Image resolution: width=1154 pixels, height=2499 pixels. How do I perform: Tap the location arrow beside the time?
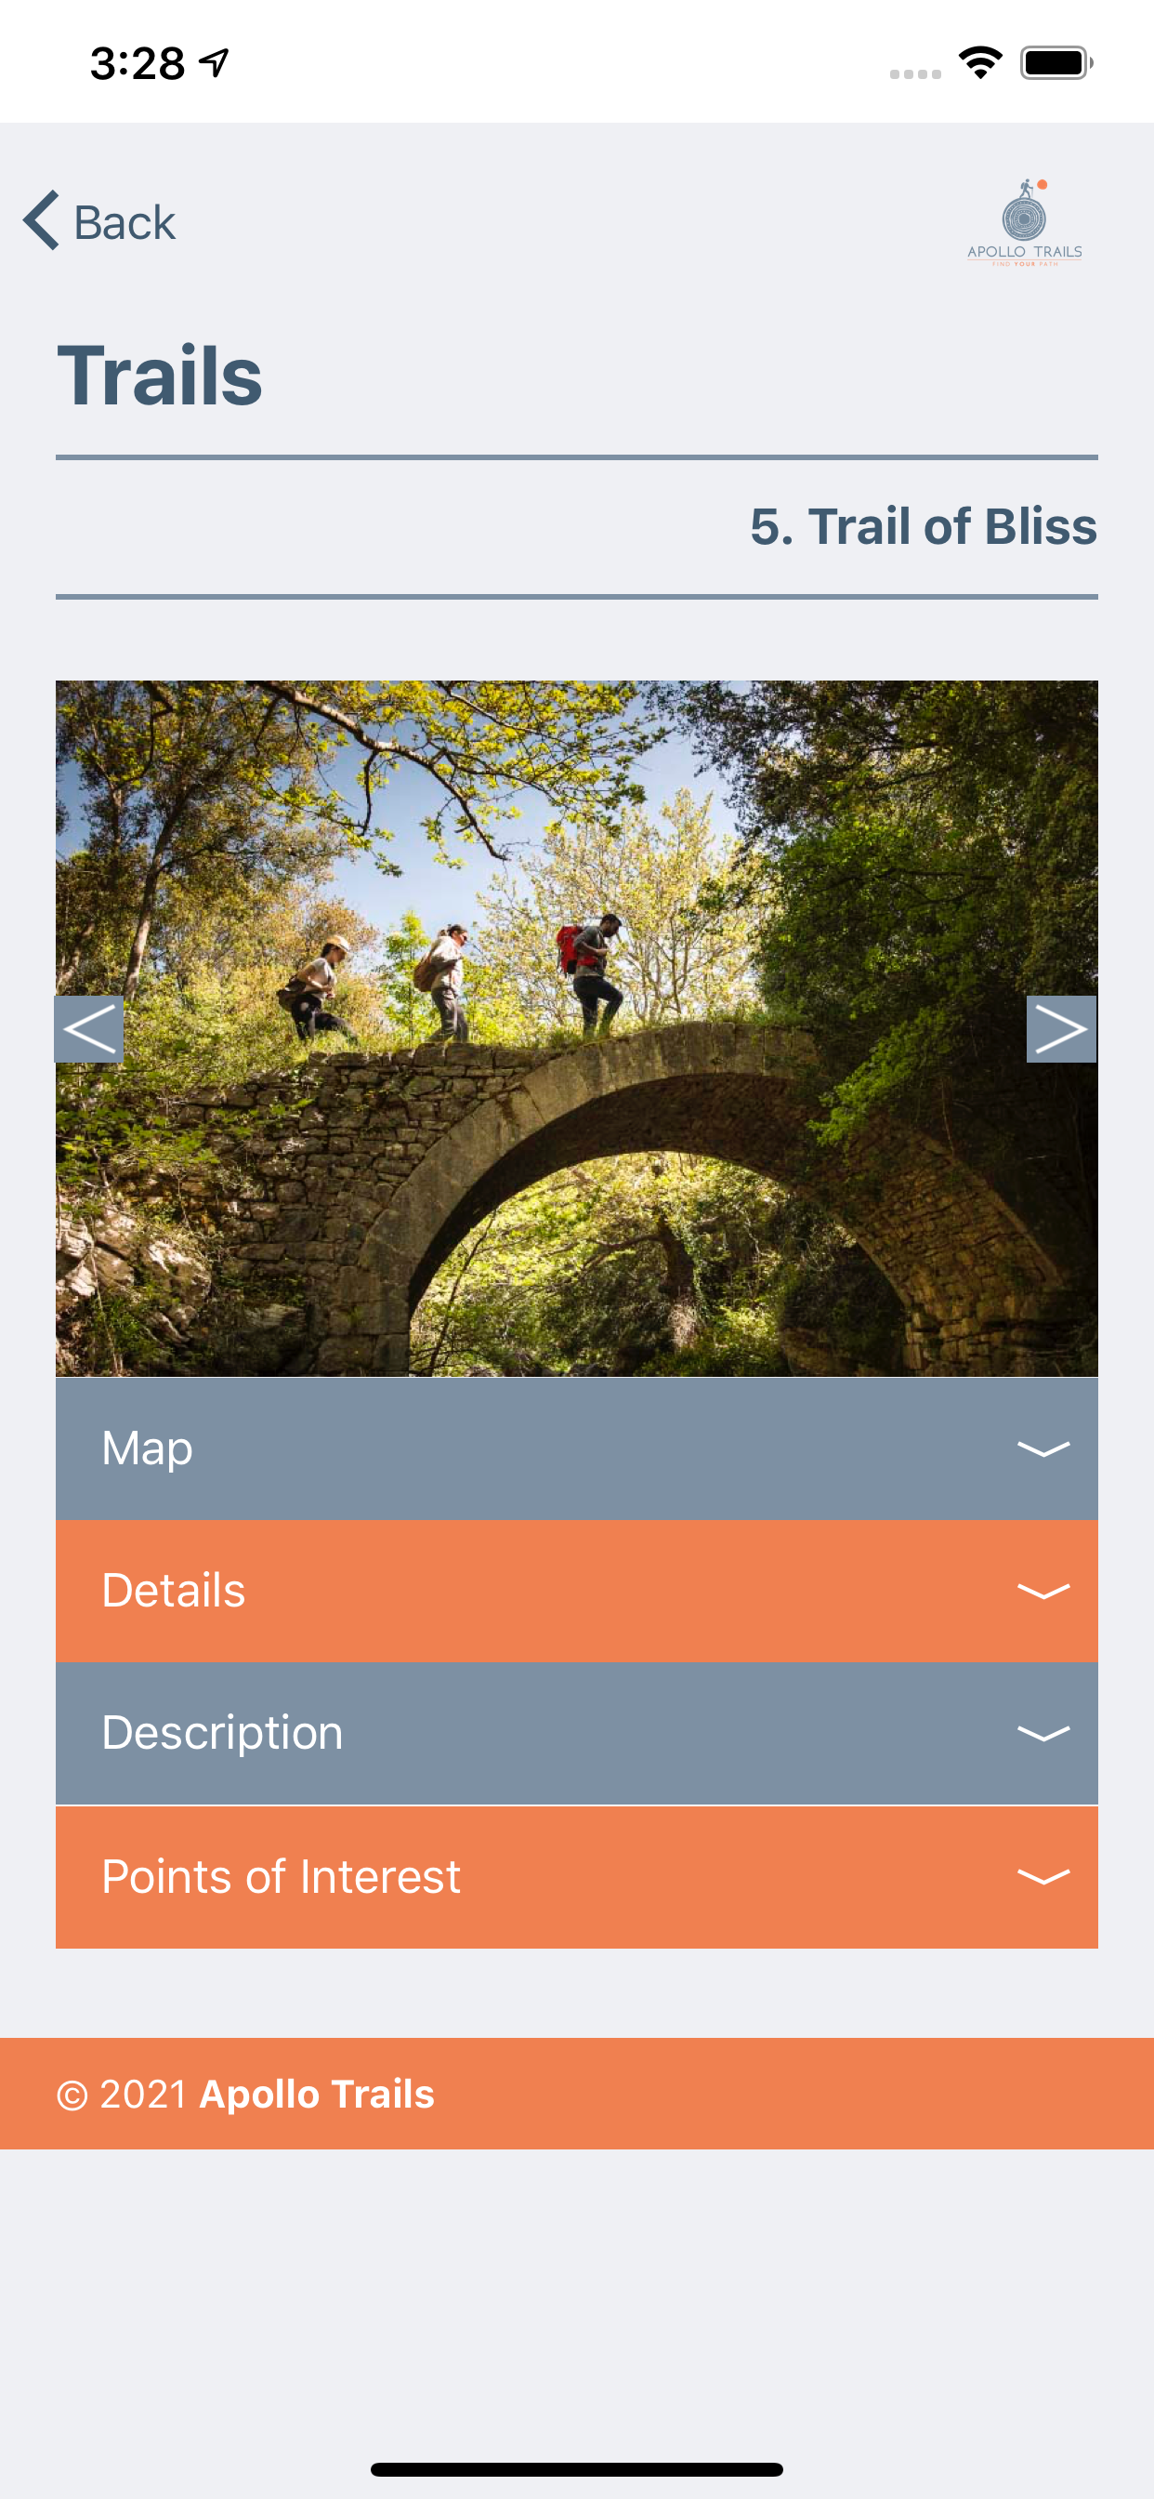pyautogui.click(x=214, y=63)
